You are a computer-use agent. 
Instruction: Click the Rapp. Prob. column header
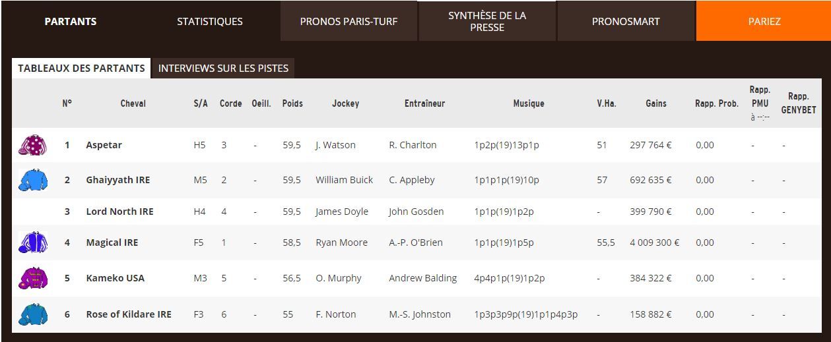coord(717,103)
